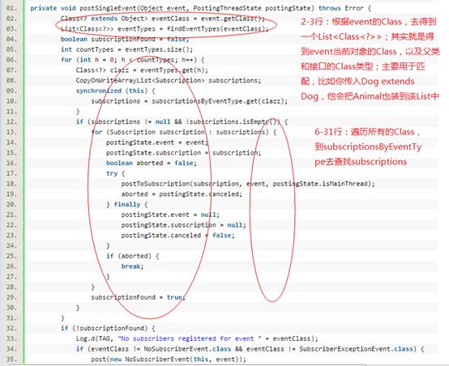
Task: Click the 'if (!subscriptionFound) {' line
Action: [108, 328]
